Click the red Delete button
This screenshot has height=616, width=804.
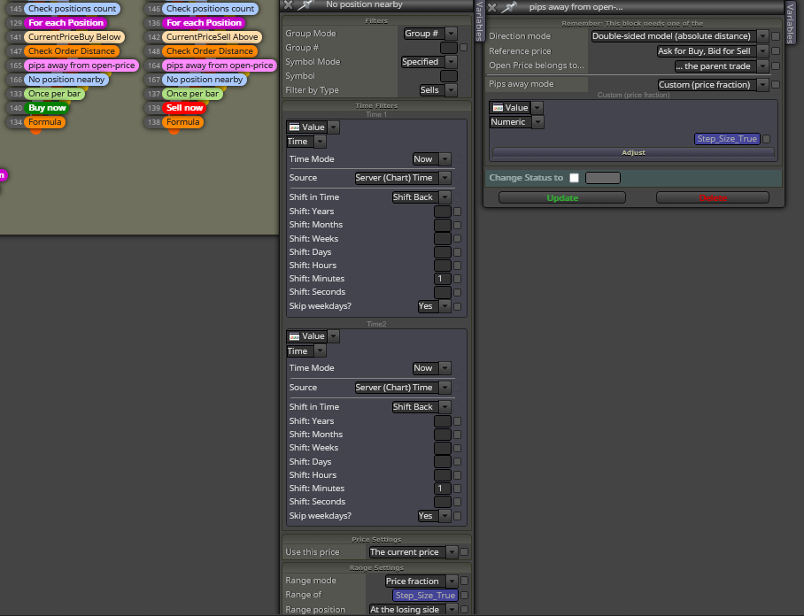click(713, 198)
